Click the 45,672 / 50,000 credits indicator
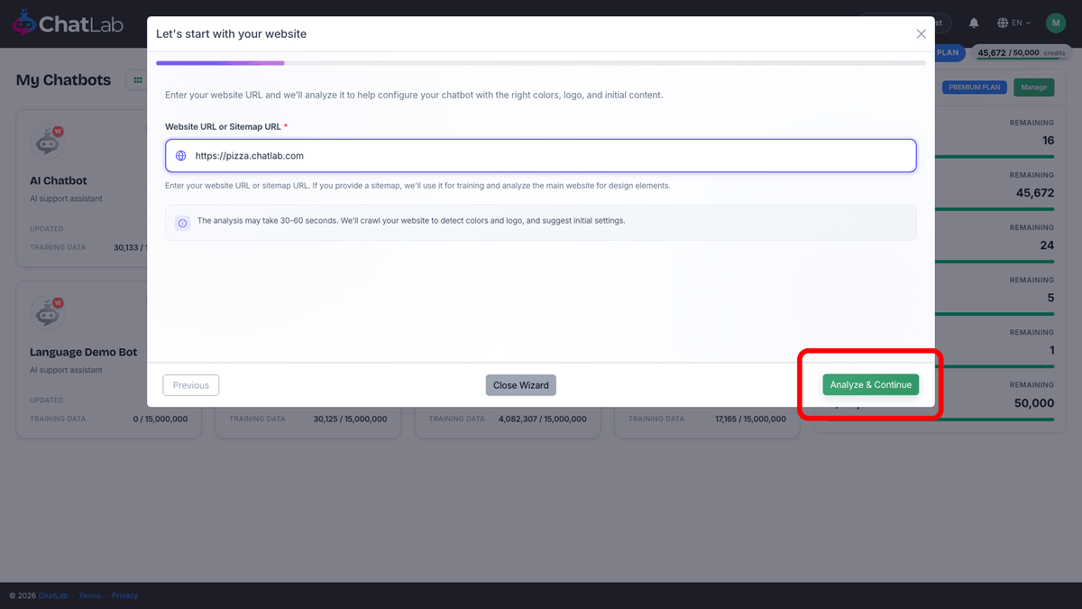This screenshot has height=609, width=1082. pyautogui.click(x=1022, y=53)
